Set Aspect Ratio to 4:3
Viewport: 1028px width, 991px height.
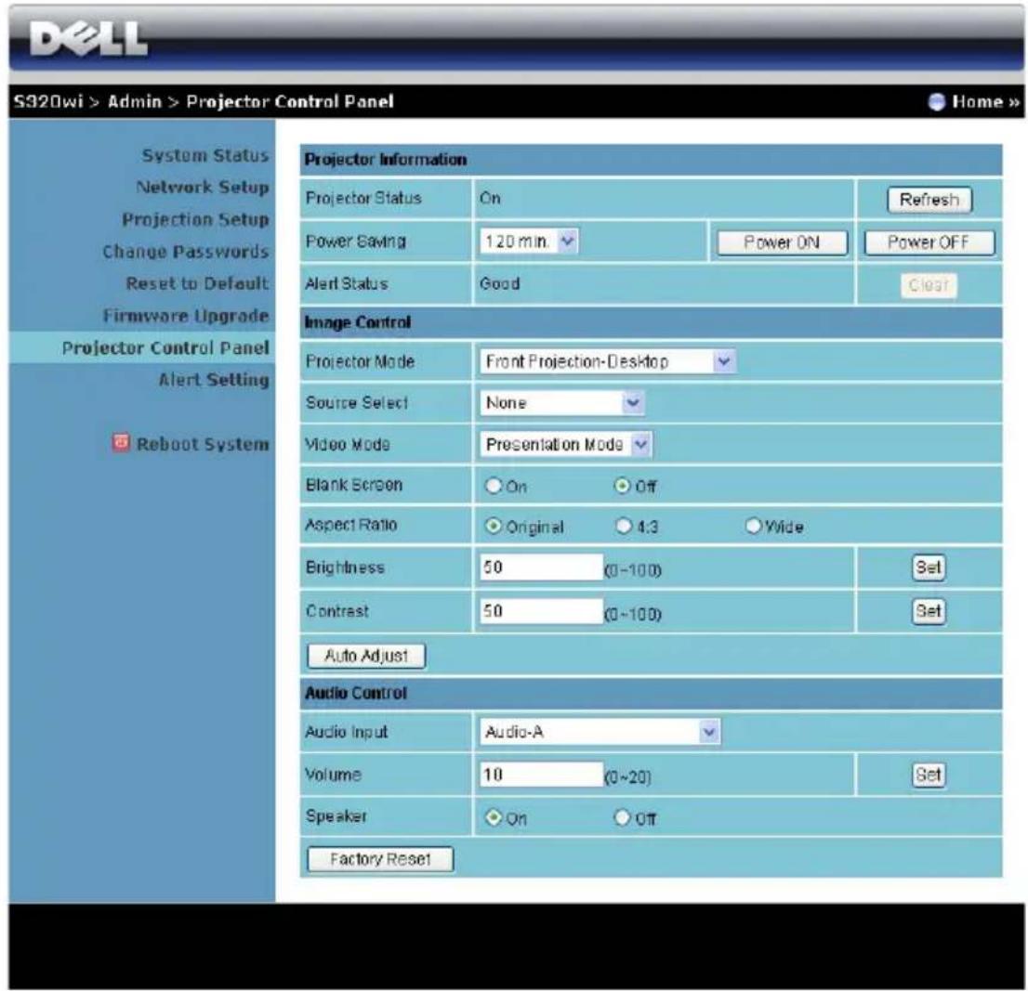pyautogui.click(x=624, y=526)
